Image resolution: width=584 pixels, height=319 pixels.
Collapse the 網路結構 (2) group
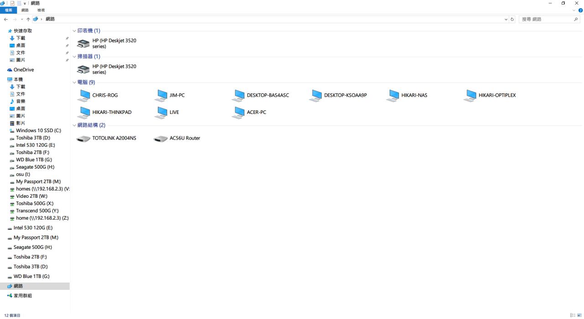(74, 125)
